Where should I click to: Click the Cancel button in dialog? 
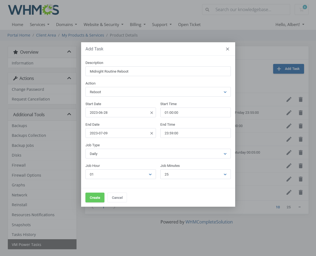click(117, 198)
